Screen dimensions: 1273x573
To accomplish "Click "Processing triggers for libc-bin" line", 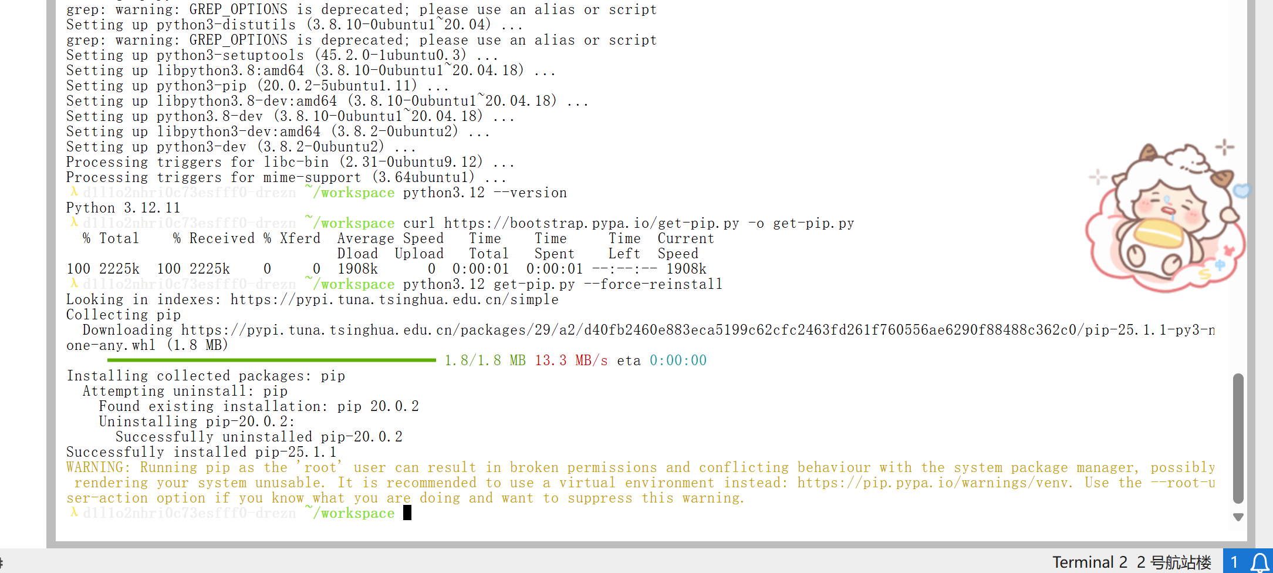I will click(290, 162).
